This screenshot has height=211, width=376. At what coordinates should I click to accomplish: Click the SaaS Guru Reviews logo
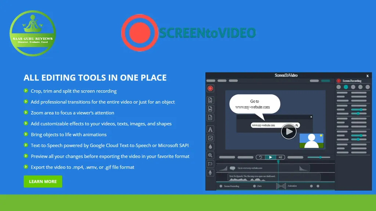point(33,33)
